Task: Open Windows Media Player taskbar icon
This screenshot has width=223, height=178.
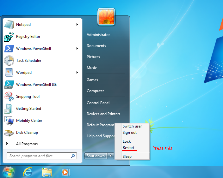Action: [x=65, y=172]
